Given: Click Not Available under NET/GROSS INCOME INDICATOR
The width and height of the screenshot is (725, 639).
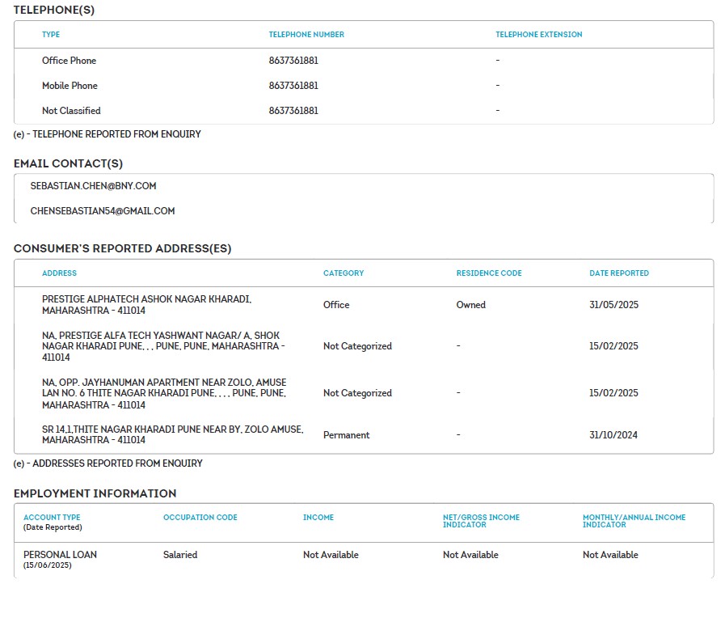Looking at the screenshot, I should point(470,555).
